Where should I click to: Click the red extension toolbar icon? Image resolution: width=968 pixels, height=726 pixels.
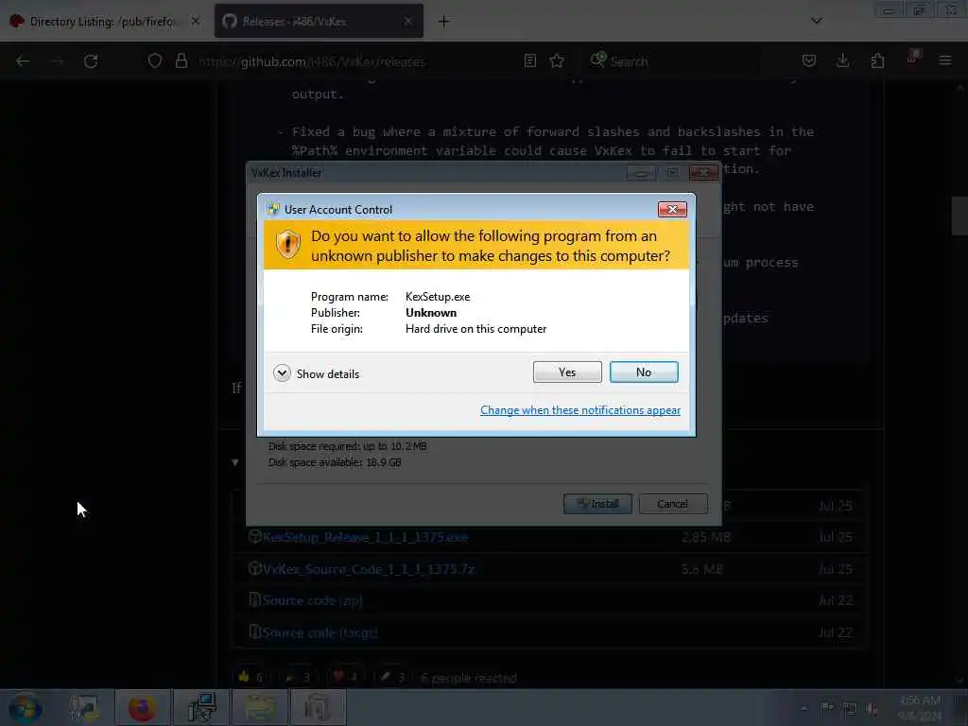(x=912, y=58)
